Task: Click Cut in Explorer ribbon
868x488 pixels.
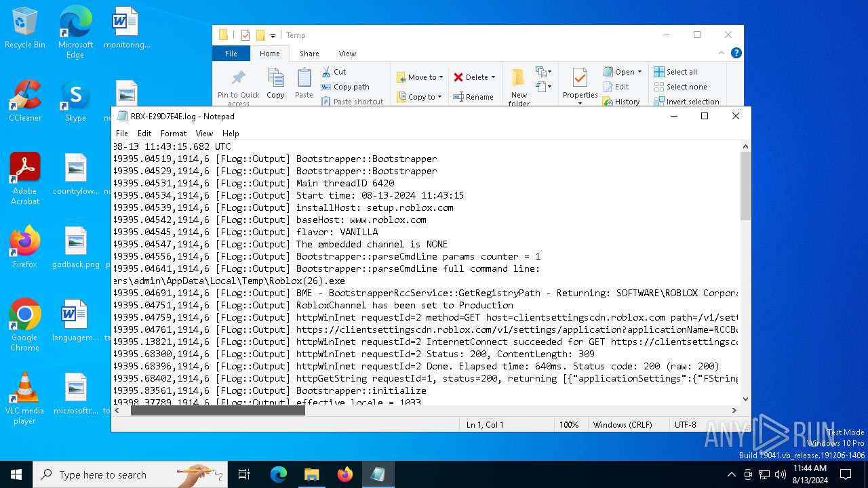Action: tap(334, 72)
